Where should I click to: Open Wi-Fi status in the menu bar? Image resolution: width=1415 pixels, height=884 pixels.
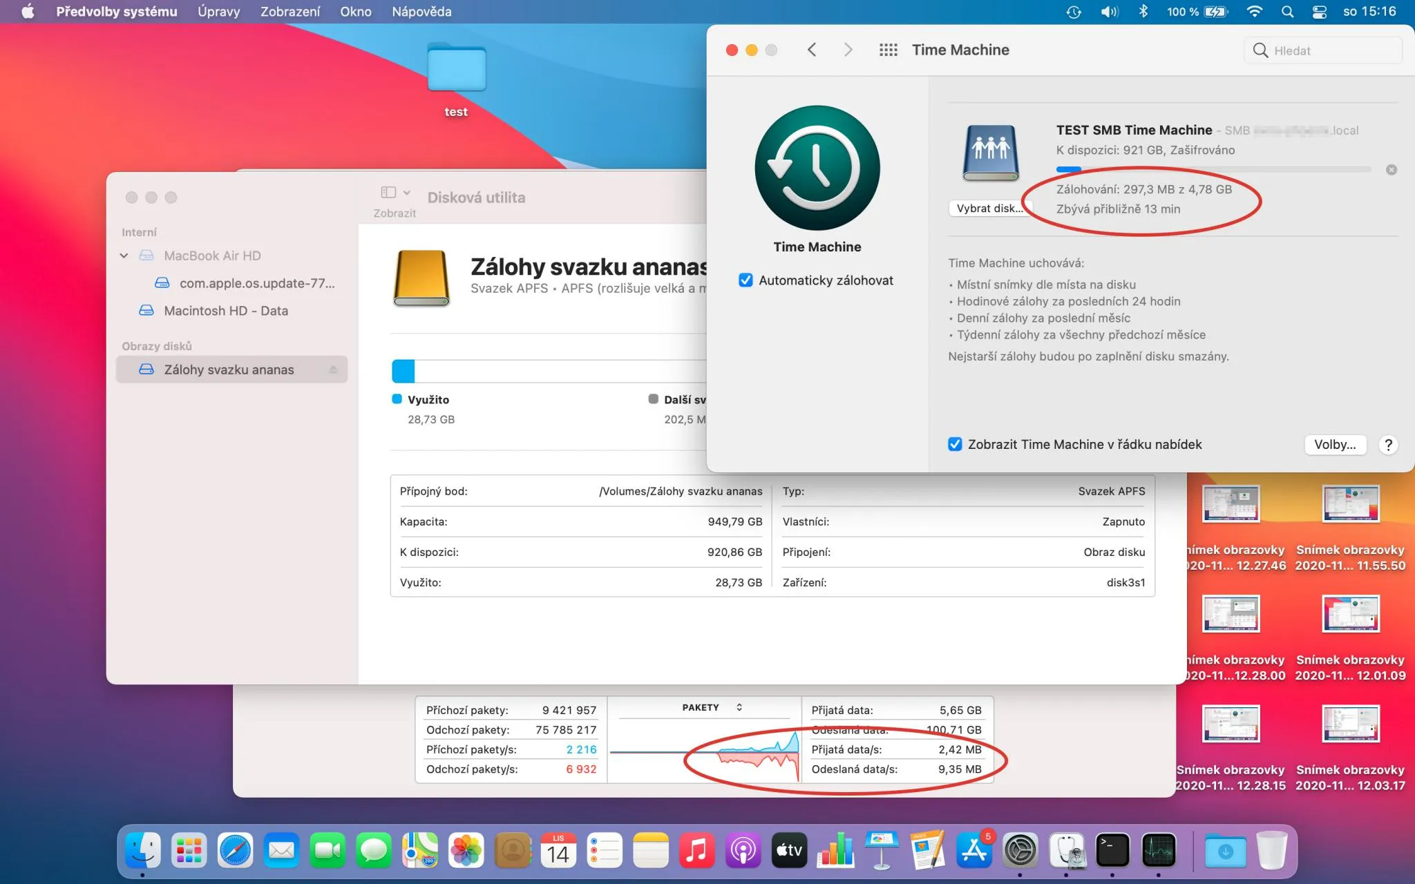(x=1255, y=12)
